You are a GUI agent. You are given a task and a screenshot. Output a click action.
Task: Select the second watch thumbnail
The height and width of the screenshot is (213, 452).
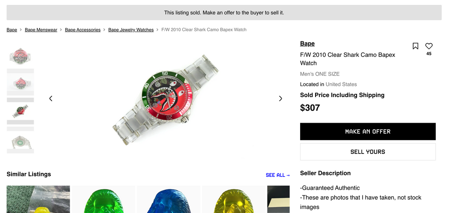[20, 83]
